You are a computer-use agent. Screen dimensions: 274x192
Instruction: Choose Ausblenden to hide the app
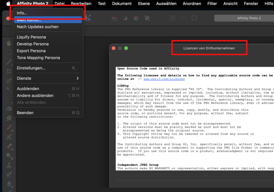coord(48,89)
